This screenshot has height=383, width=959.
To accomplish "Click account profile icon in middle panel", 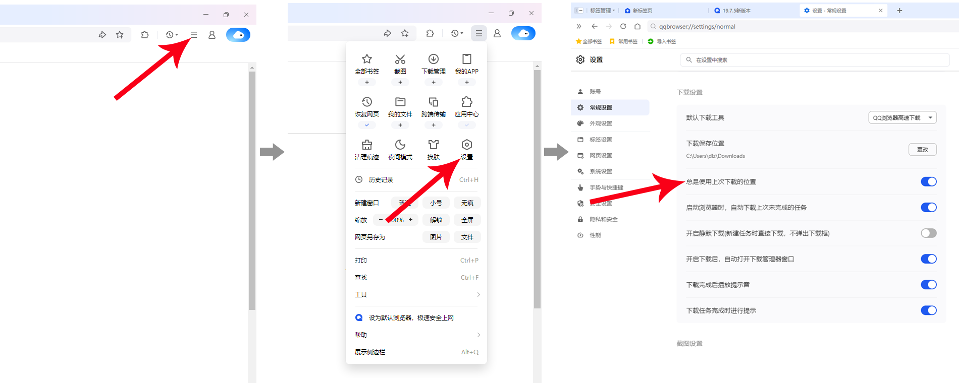I will (497, 33).
